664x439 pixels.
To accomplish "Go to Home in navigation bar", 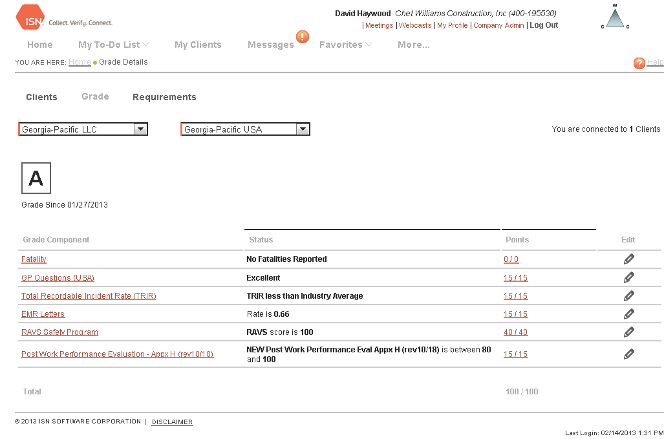I will pos(40,45).
